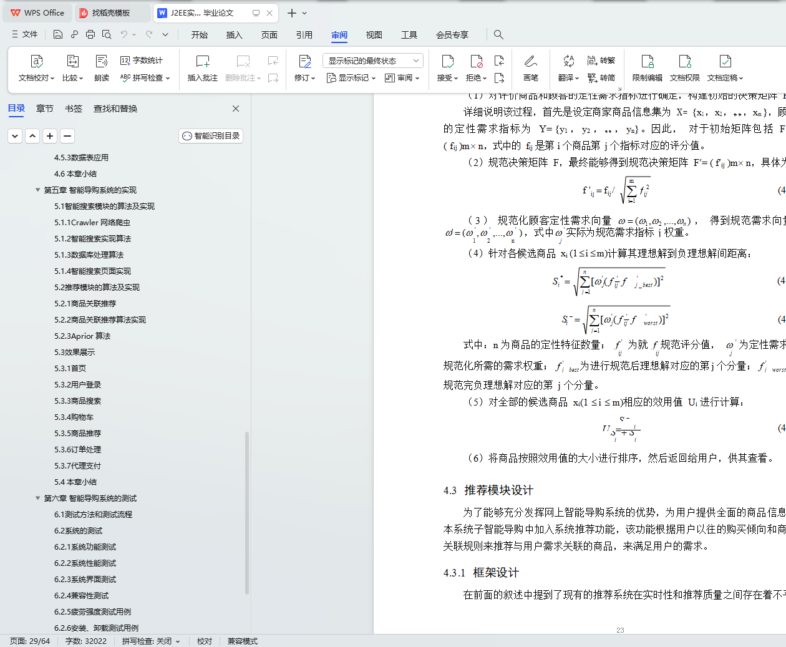Click the minus demote heading button
Image resolution: width=786 pixels, height=647 pixels.
67,136
